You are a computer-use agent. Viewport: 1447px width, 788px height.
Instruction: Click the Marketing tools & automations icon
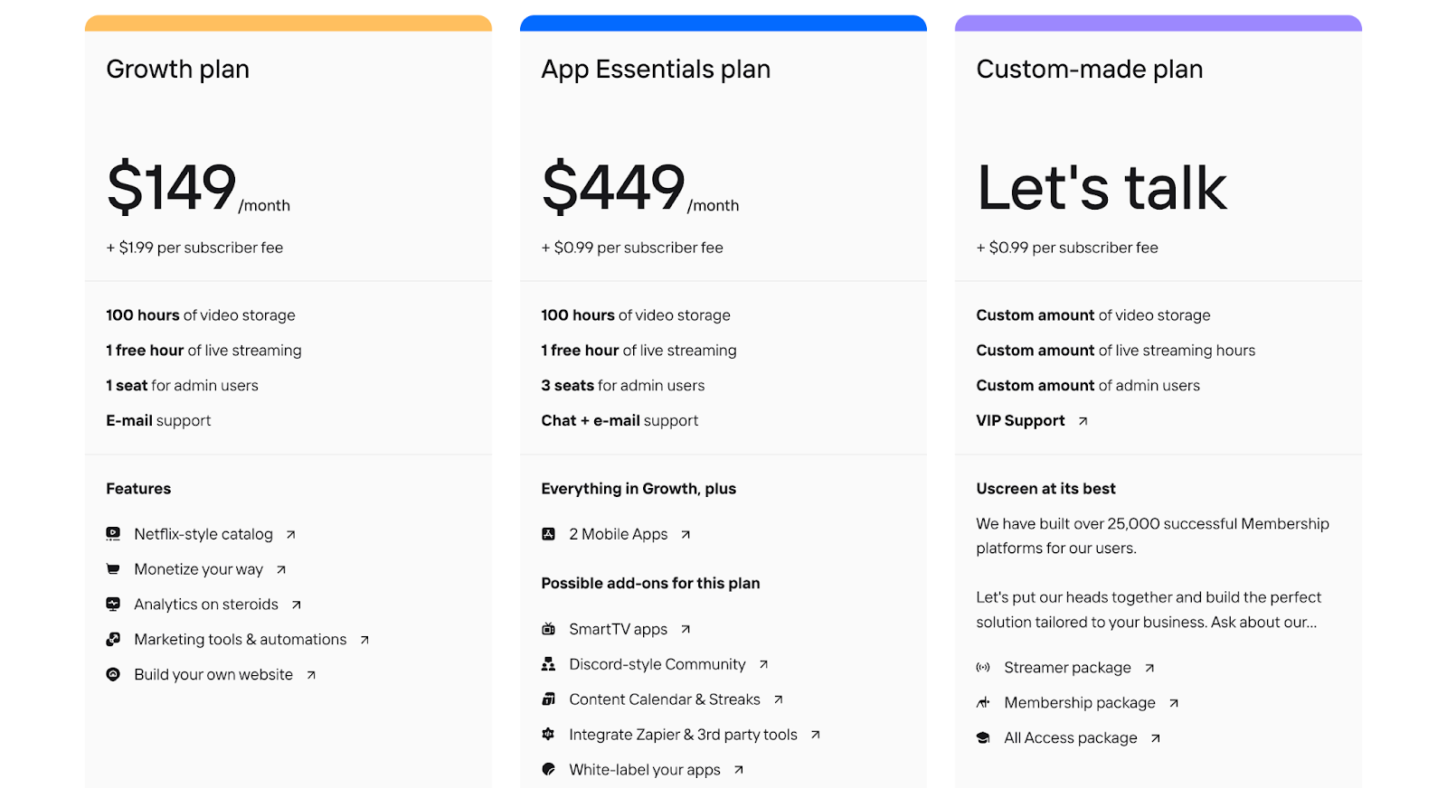point(113,639)
